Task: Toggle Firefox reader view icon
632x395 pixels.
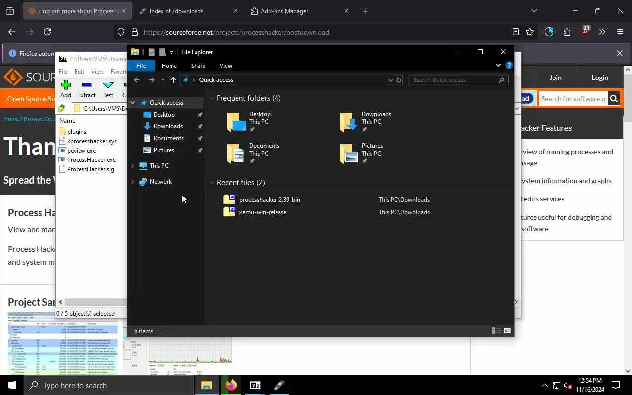Action: pyautogui.click(x=516, y=32)
